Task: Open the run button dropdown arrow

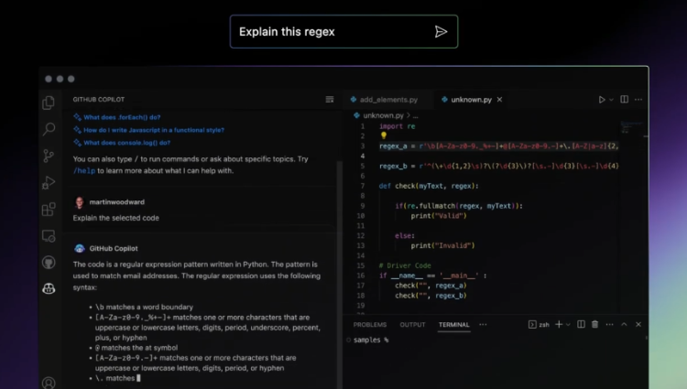Action: coord(613,99)
